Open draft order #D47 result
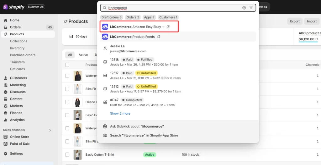 tap(178, 102)
